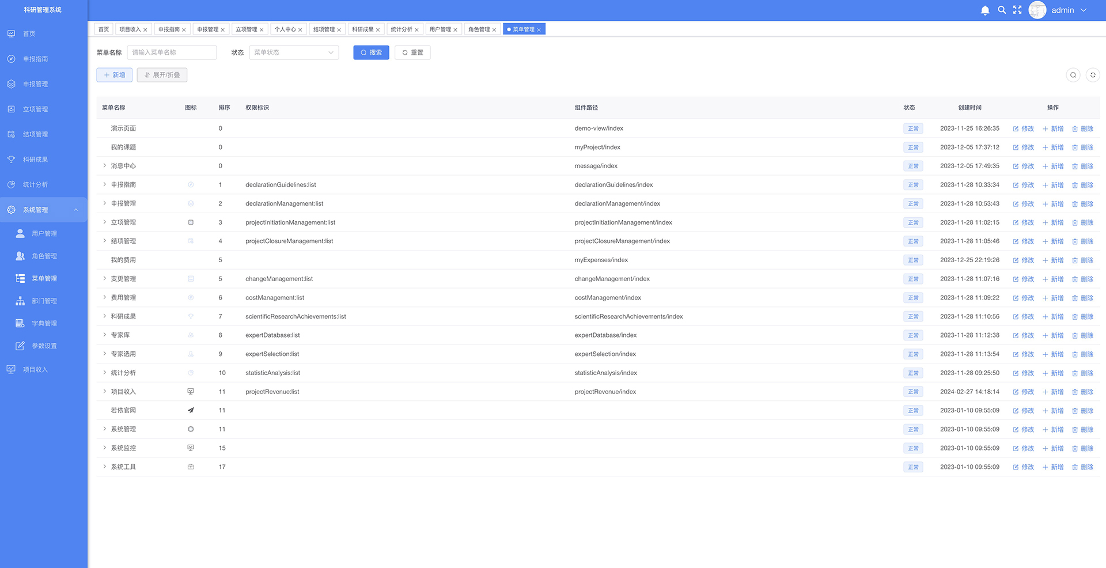Expand the 消息中心 tree row
Viewport: 1106px width, 568px height.
[105, 166]
